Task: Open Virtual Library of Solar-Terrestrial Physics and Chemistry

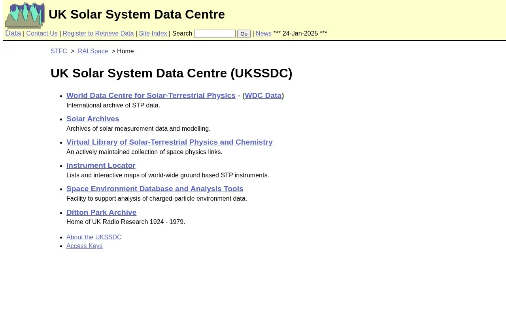Action: click(x=170, y=142)
